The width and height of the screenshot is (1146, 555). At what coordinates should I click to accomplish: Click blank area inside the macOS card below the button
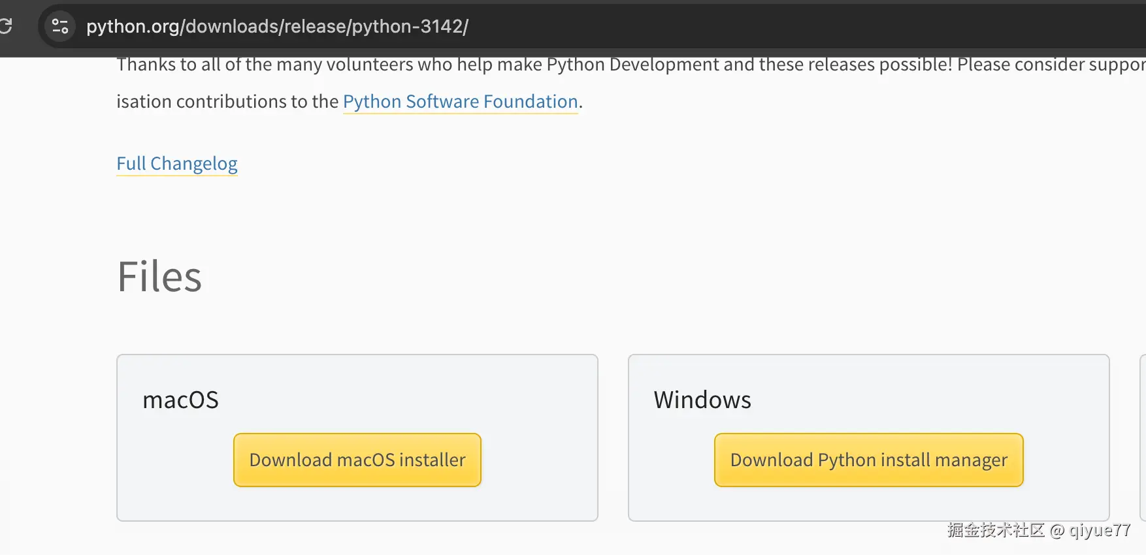click(357, 504)
